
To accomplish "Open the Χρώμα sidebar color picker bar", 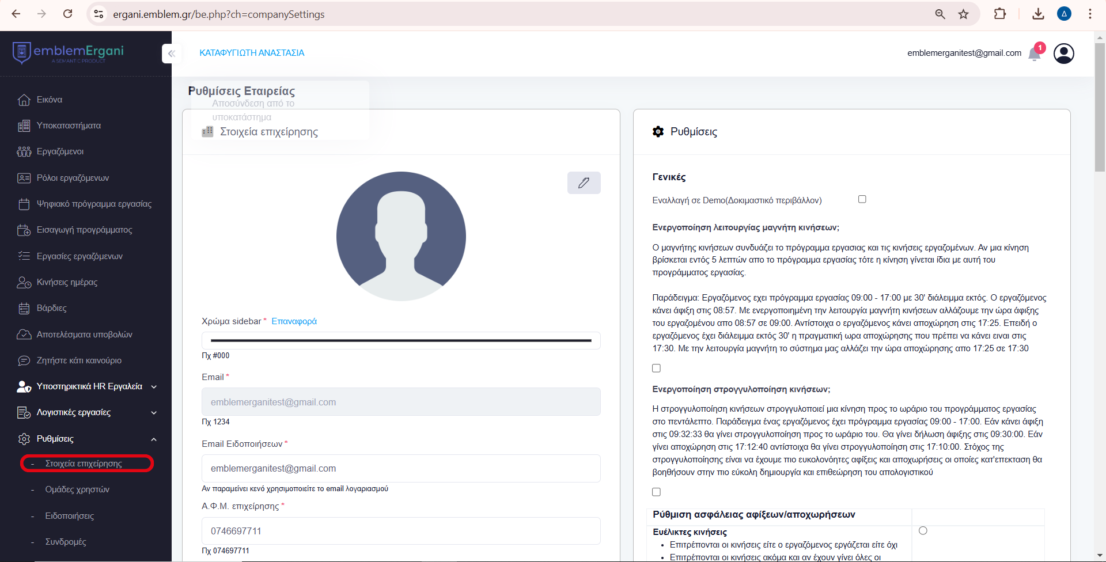I will pyautogui.click(x=401, y=340).
